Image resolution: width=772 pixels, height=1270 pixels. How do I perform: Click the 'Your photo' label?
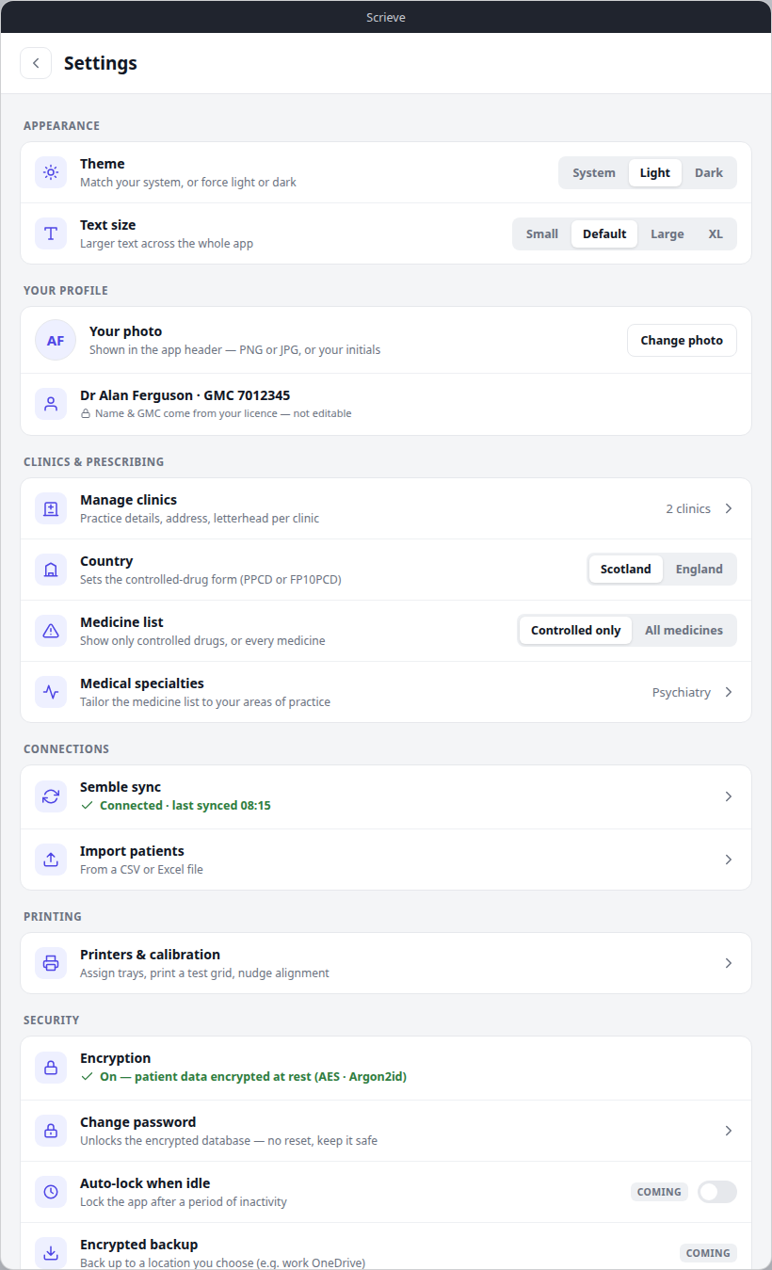click(x=125, y=331)
